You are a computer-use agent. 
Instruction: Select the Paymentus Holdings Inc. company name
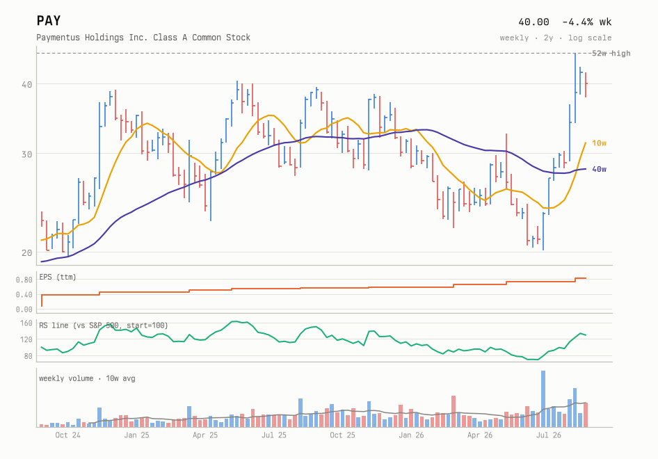(143, 38)
